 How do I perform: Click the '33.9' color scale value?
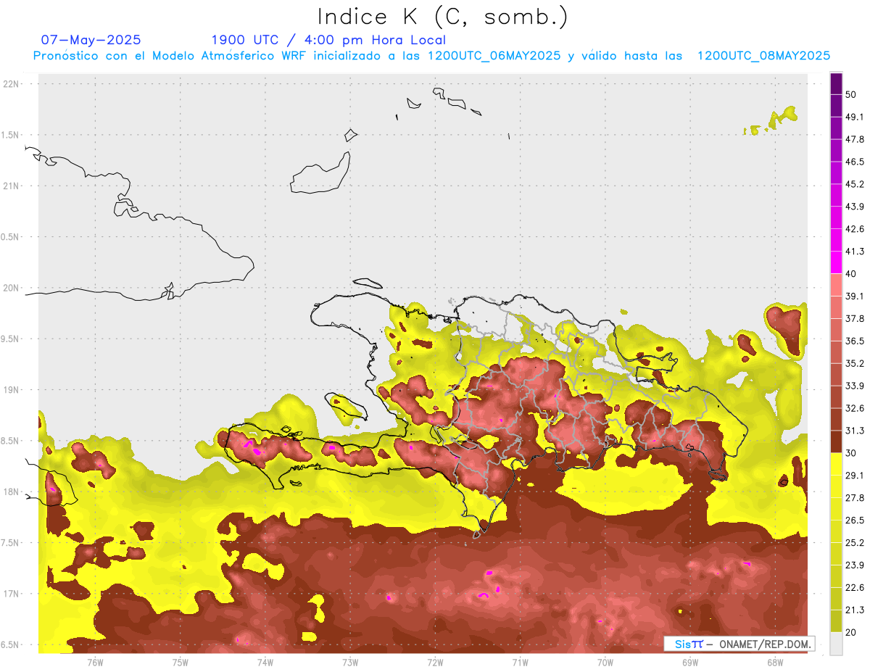tap(855, 386)
